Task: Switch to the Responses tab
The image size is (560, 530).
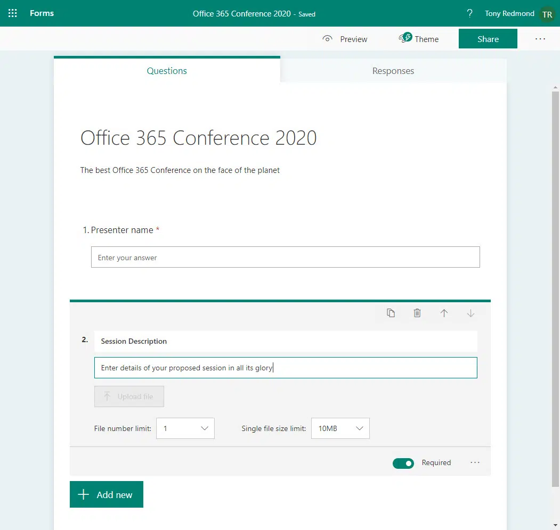Action: [393, 71]
